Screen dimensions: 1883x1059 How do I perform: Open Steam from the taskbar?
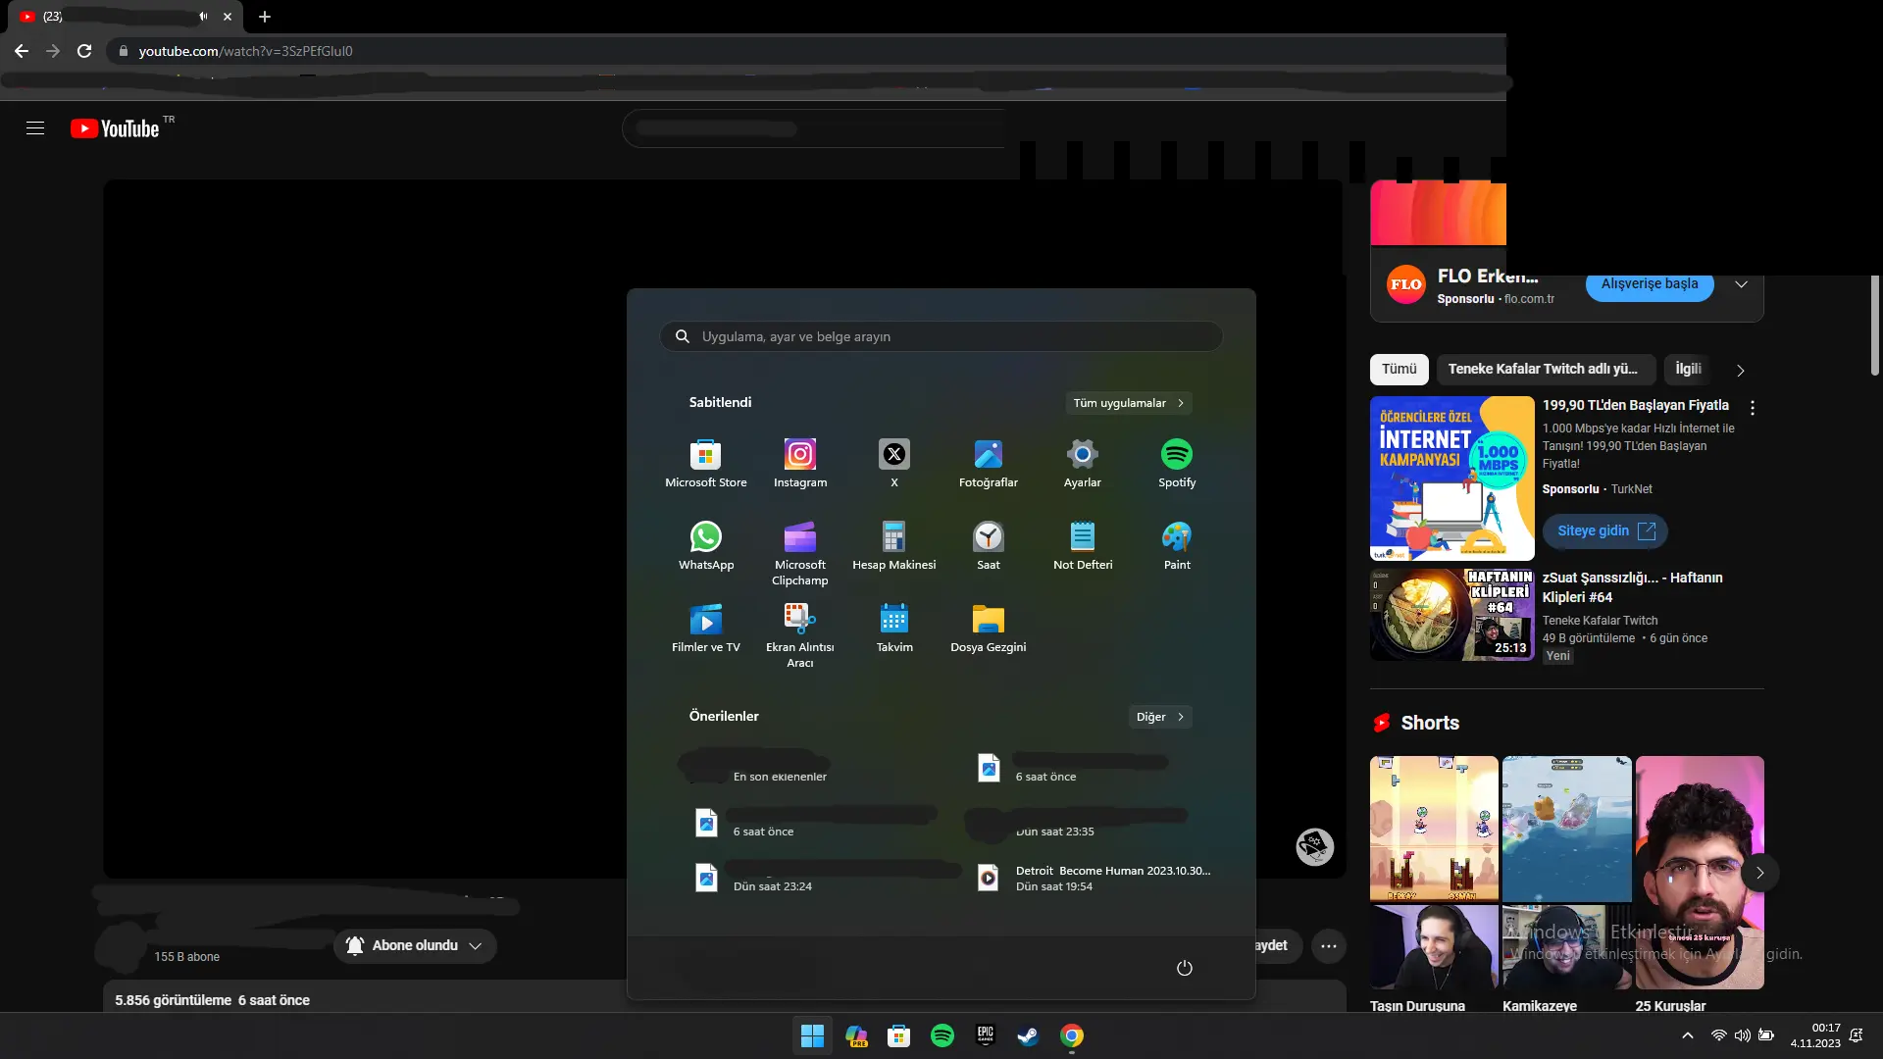pos(1028,1035)
